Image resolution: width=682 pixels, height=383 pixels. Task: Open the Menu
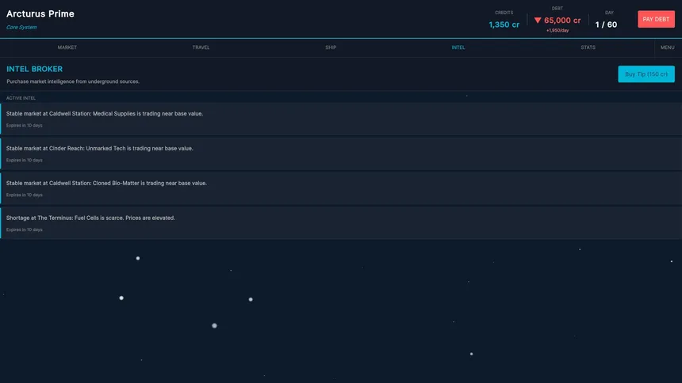(x=667, y=47)
